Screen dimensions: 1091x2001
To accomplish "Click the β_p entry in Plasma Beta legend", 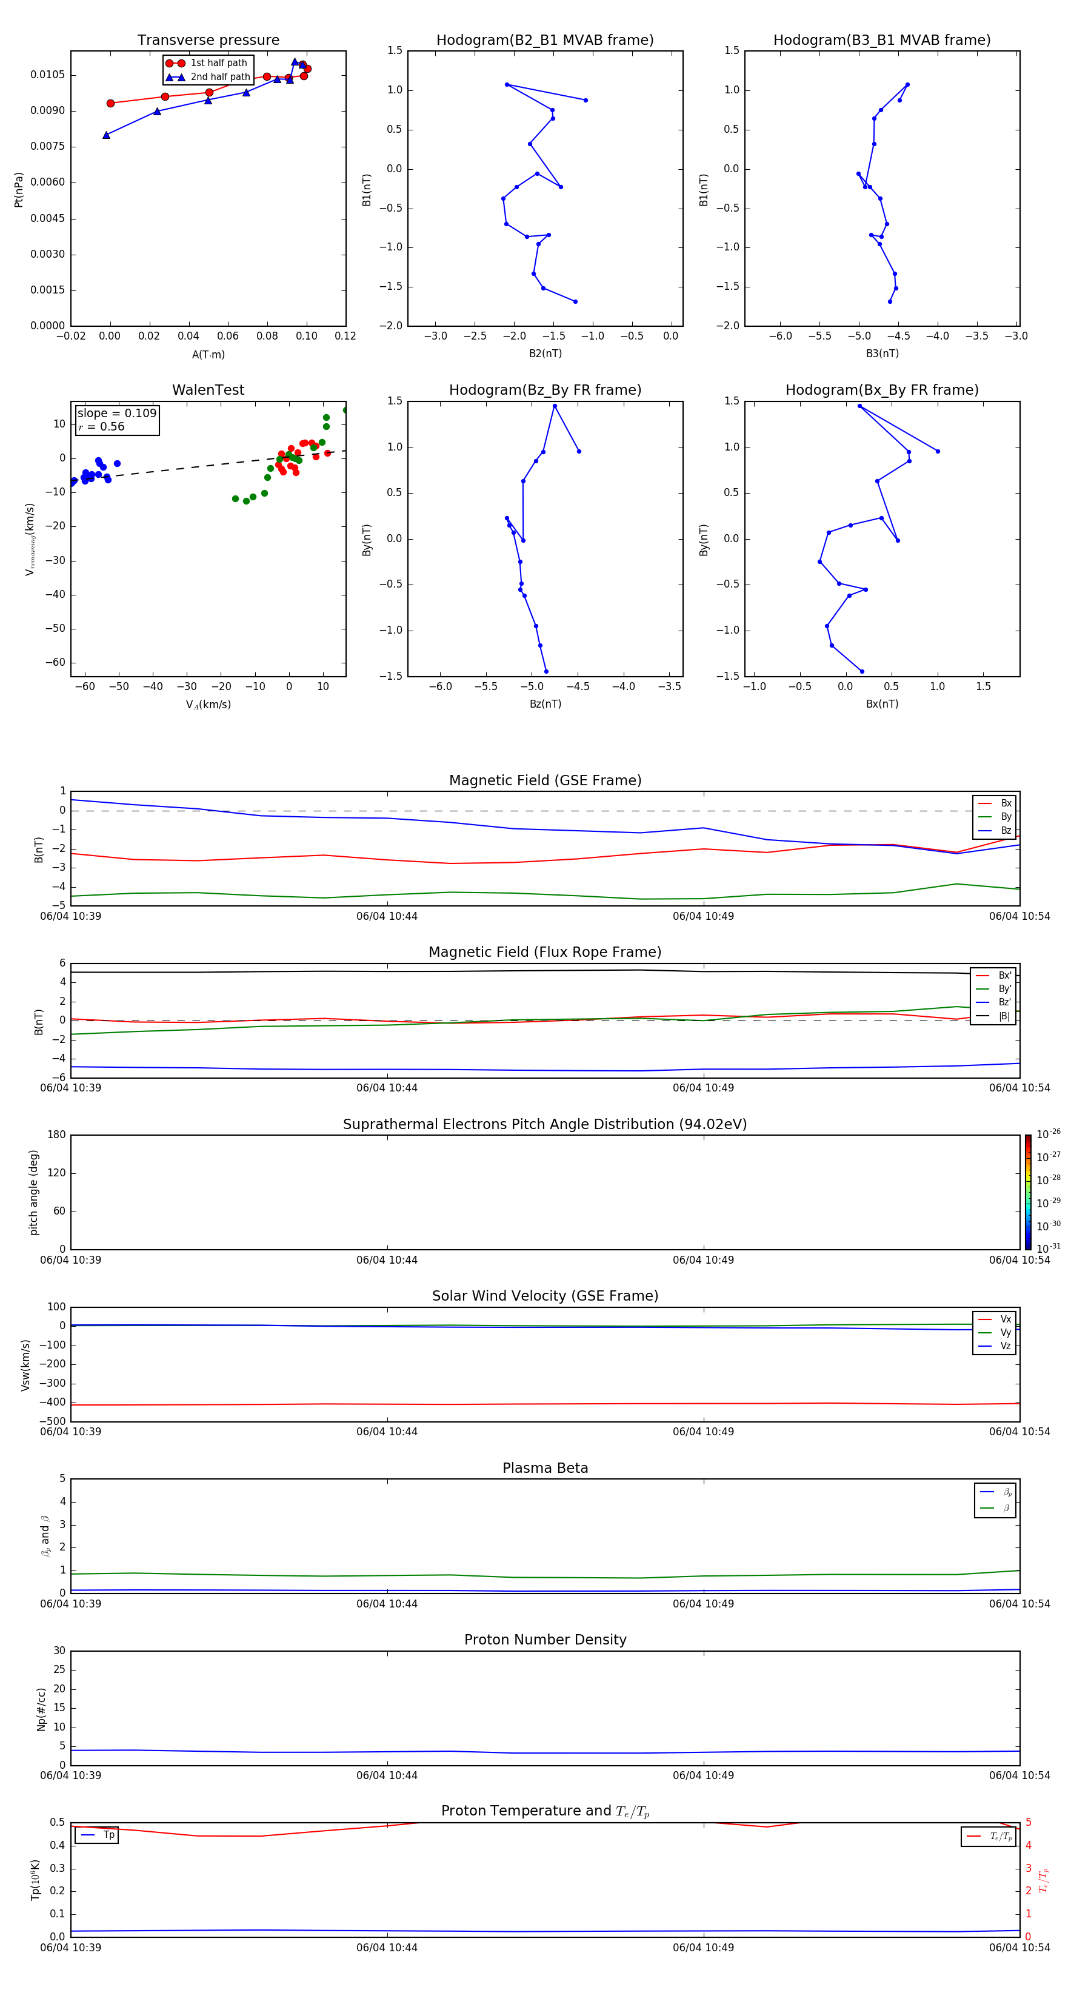I will tap(995, 1492).
